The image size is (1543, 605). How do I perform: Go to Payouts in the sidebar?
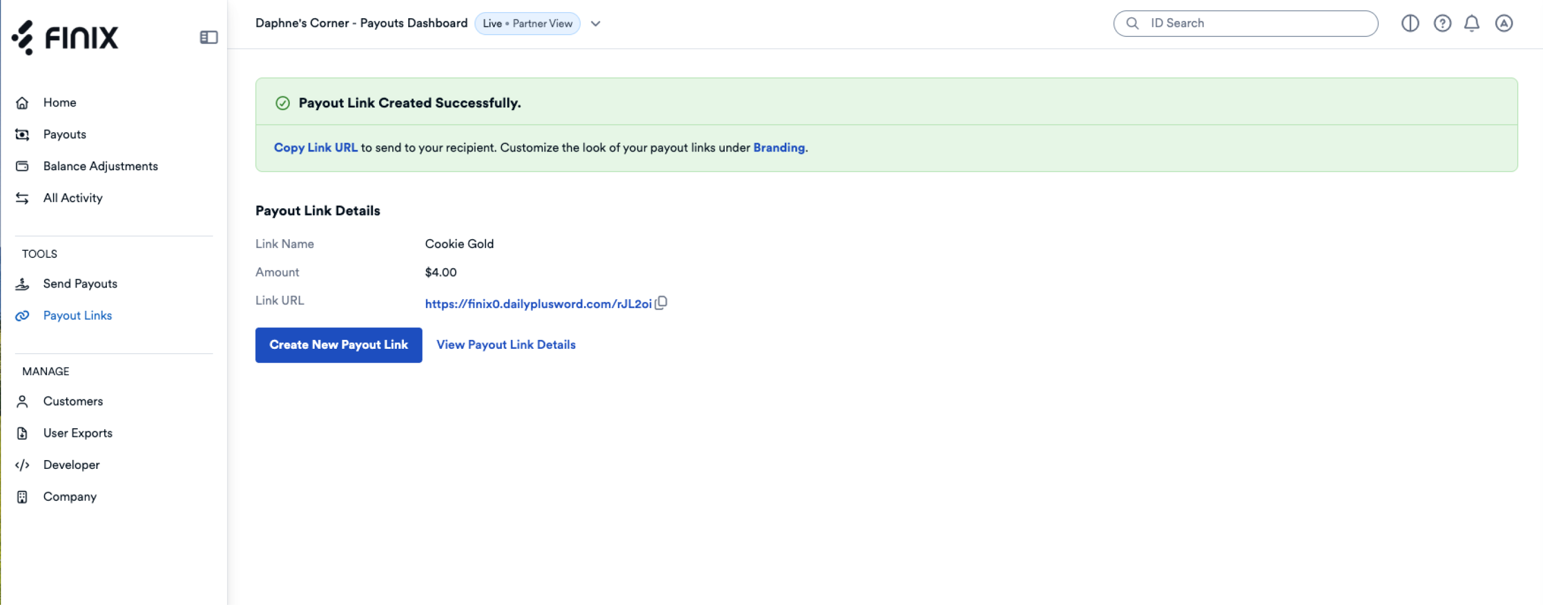[x=64, y=134]
